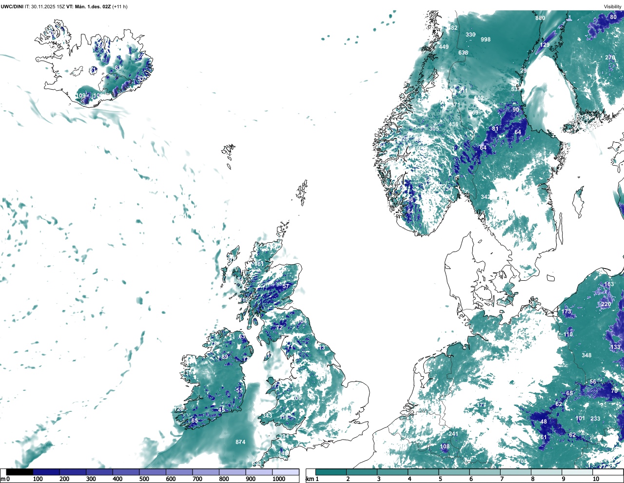624x483 pixels.
Task: Click the legend swatch between 600 and 700 m
Action: (x=179, y=472)
